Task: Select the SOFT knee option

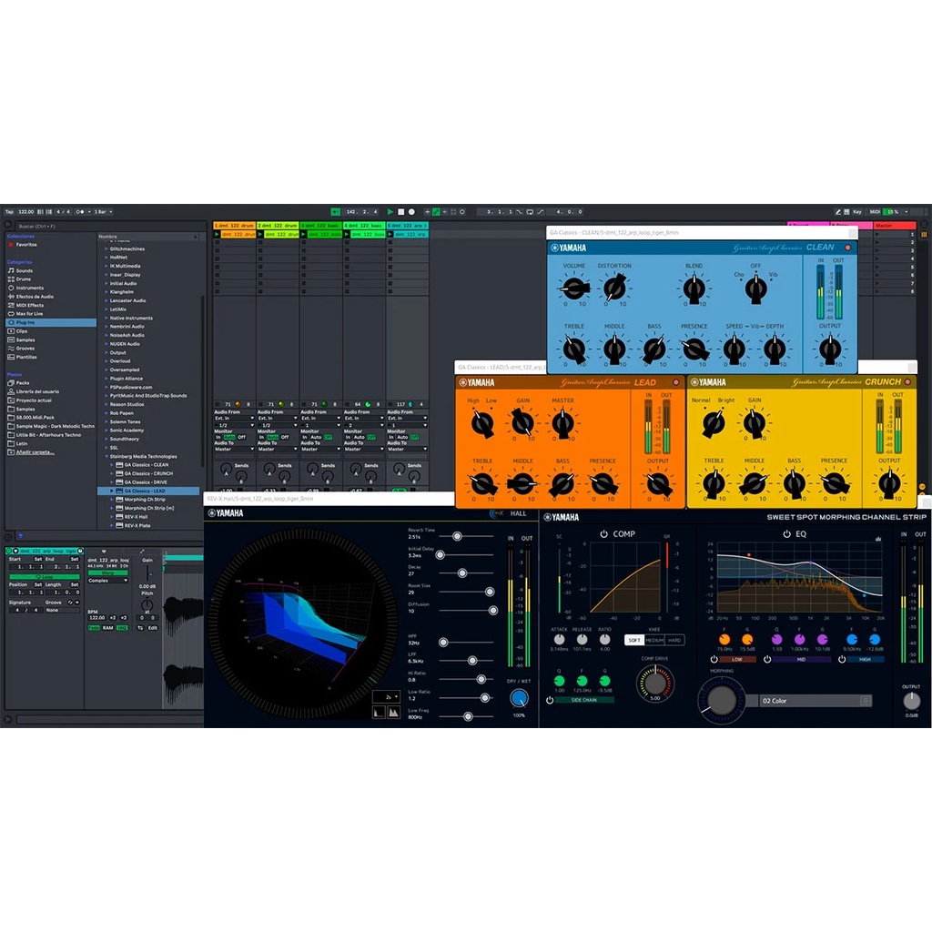Action: click(634, 640)
